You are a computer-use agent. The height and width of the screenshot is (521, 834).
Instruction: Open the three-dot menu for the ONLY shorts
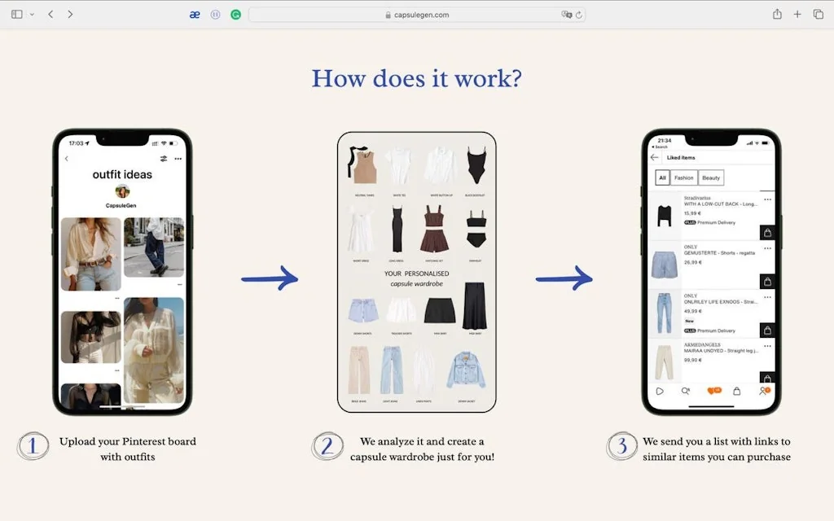coord(768,247)
